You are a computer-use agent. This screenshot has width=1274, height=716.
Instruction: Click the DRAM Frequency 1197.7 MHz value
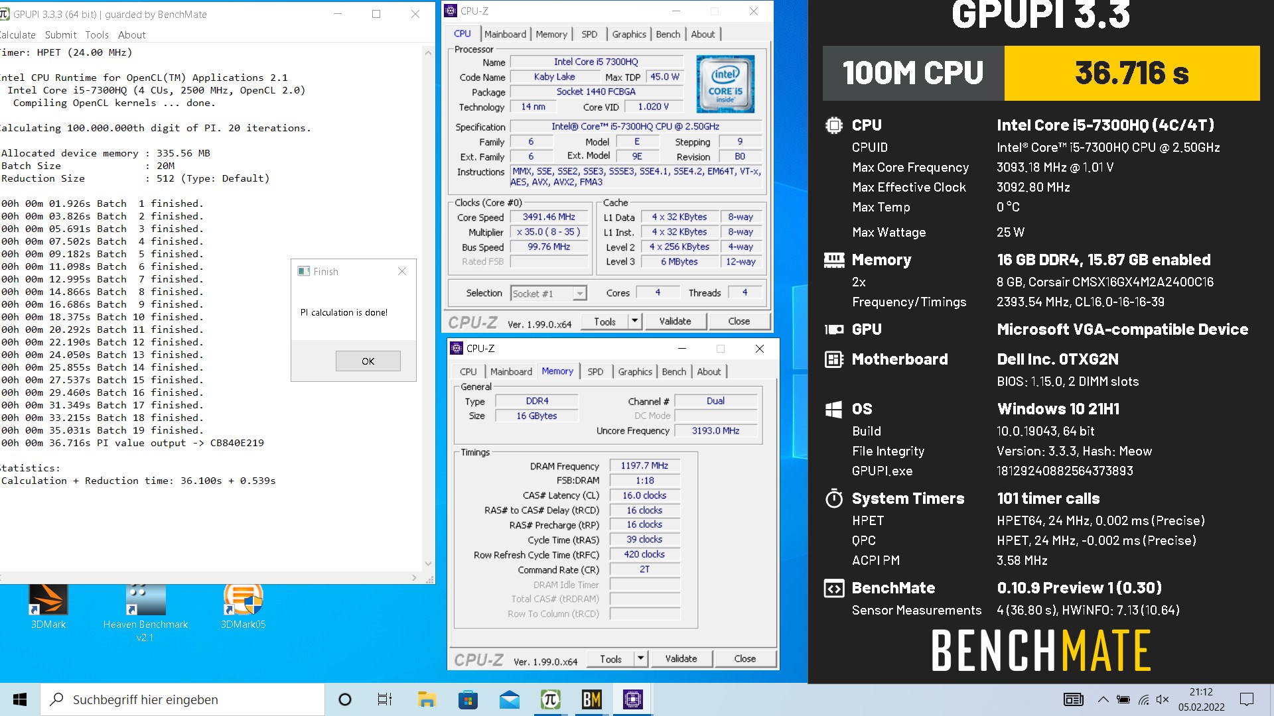click(644, 465)
